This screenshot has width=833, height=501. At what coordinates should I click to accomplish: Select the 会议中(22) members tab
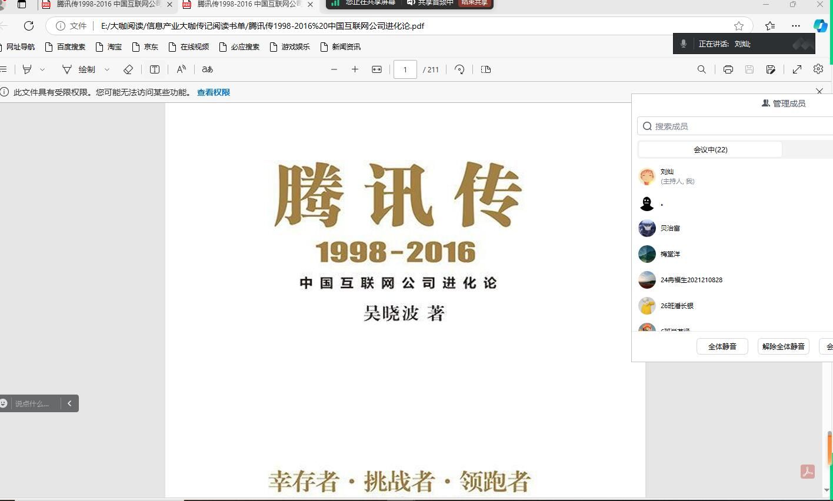click(710, 149)
